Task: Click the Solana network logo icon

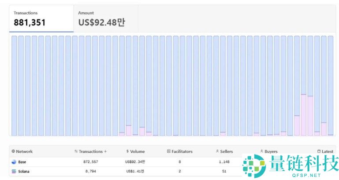Action: click(13, 171)
